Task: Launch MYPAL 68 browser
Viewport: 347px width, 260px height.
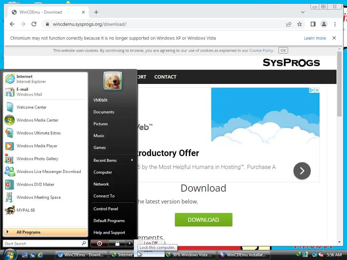Action: pos(45,210)
